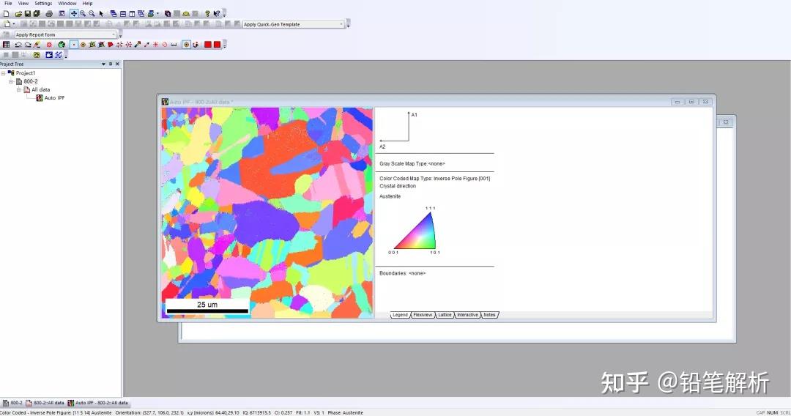Collapse the Project1 tree node
791x416 pixels.
pos(3,73)
